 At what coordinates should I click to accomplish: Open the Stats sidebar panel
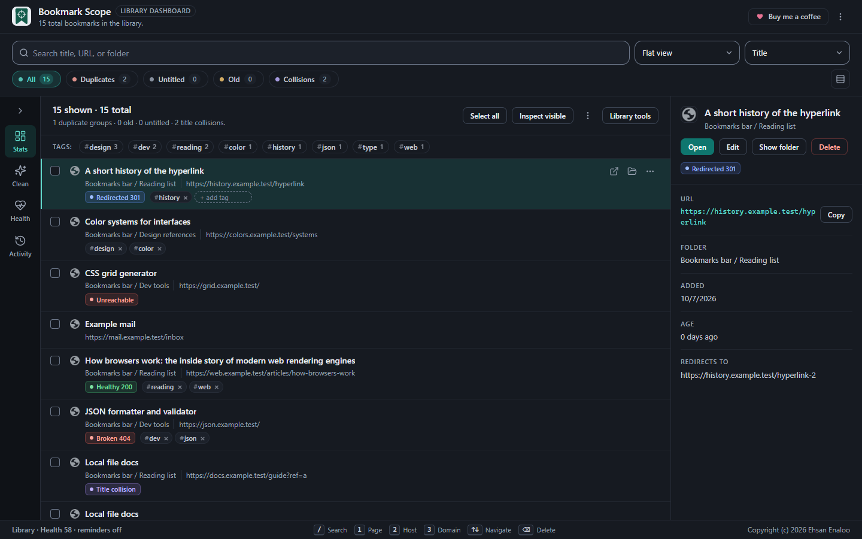[x=20, y=141]
